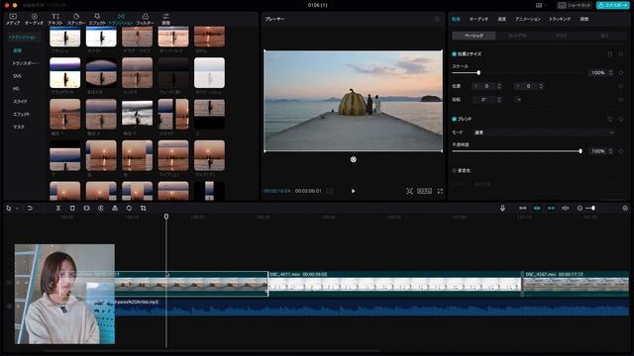Screen dimensions: 634x356
Task: Expand the pointer tool dropdown arrow
Action: coord(17,209)
